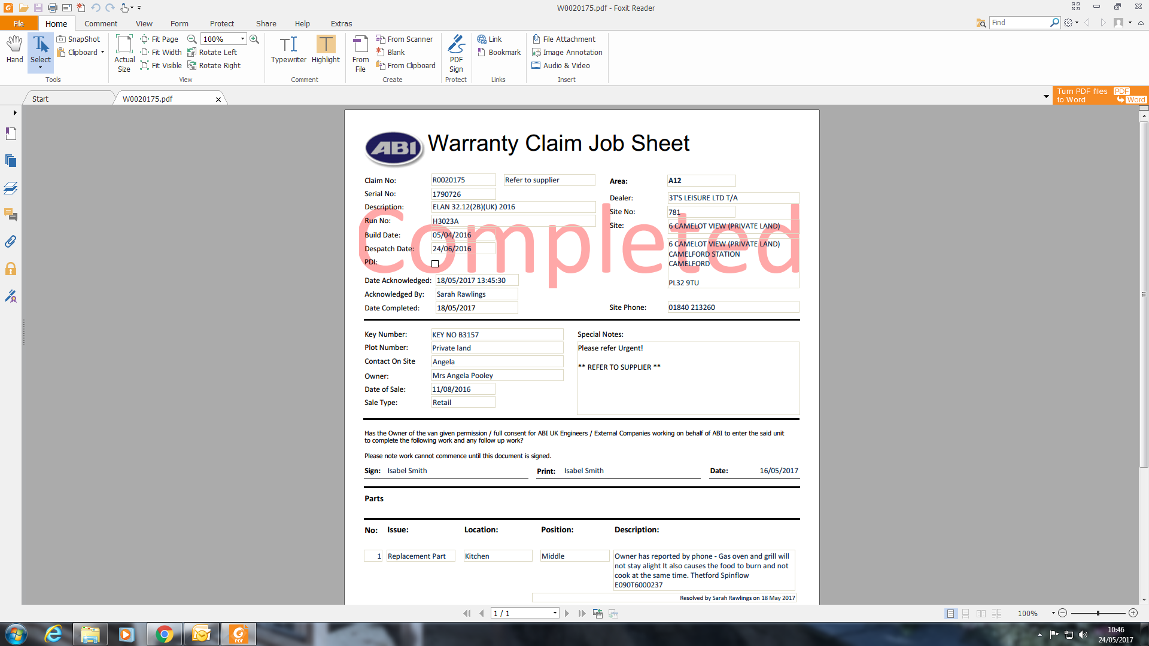1149x646 pixels.
Task: Expand the Clipboard dropdown arrow
Action: (x=102, y=52)
